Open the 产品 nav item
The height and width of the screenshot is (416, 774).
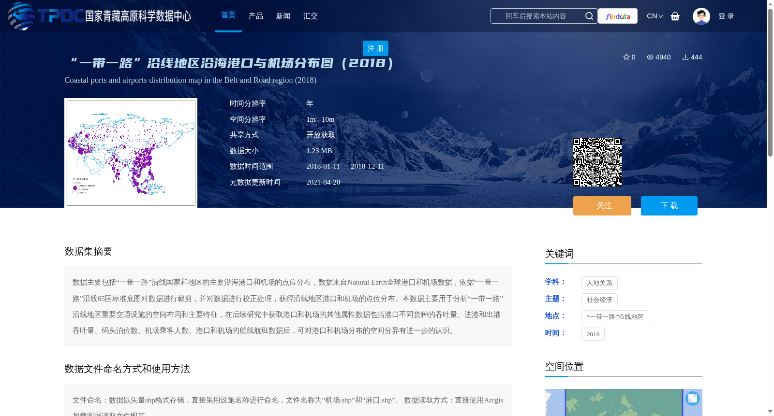tap(256, 16)
